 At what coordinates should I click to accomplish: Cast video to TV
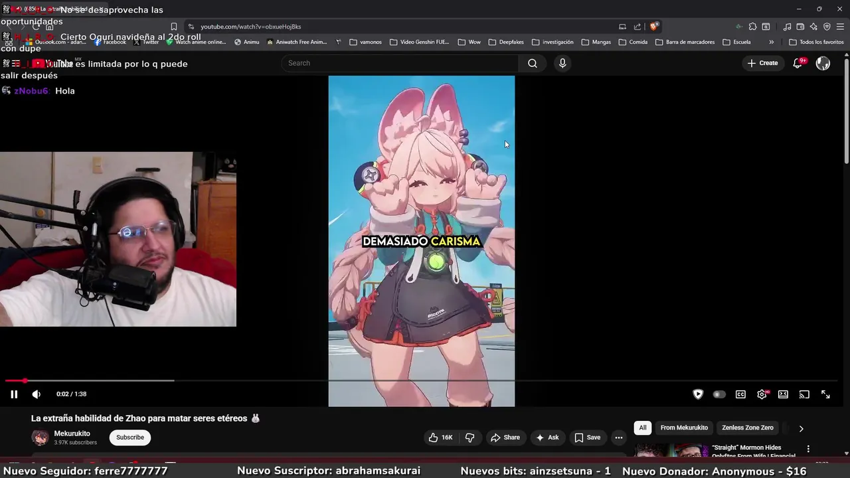point(804,394)
